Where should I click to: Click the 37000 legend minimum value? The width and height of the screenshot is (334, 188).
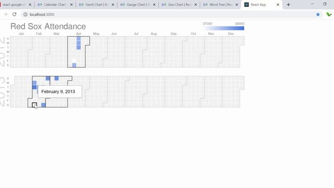pos(207,23)
